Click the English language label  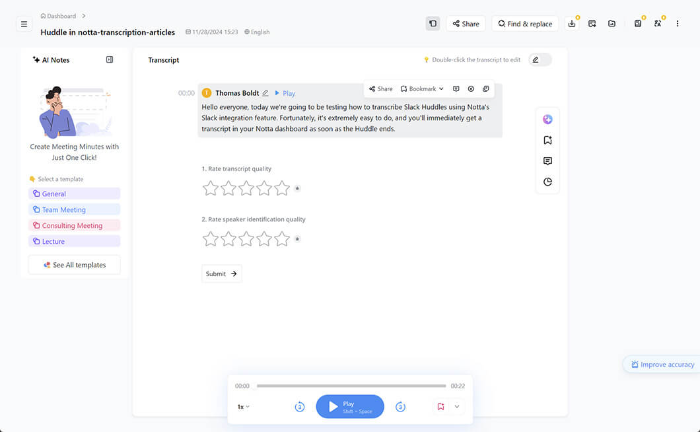tap(257, 32)
